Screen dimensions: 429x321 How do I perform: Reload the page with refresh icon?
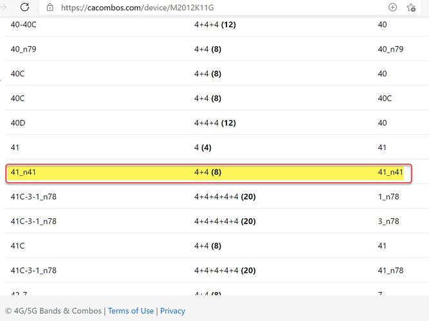[x=24, y=8]
